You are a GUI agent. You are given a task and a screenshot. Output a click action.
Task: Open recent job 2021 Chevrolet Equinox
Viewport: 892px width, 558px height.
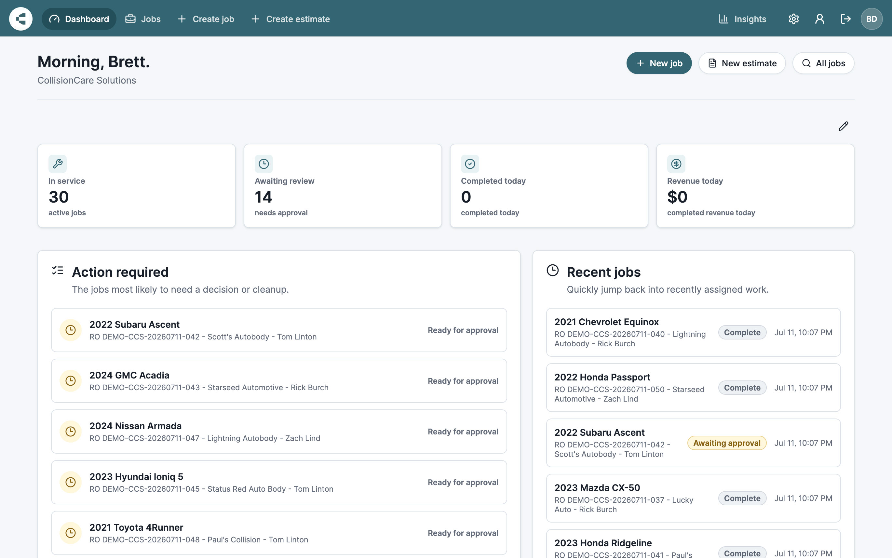click(x=693, y=332)
